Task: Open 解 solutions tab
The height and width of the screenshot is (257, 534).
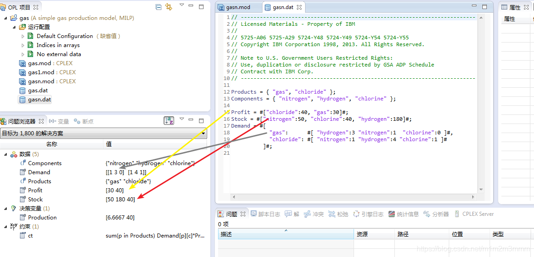Action: tap(292, 214)
